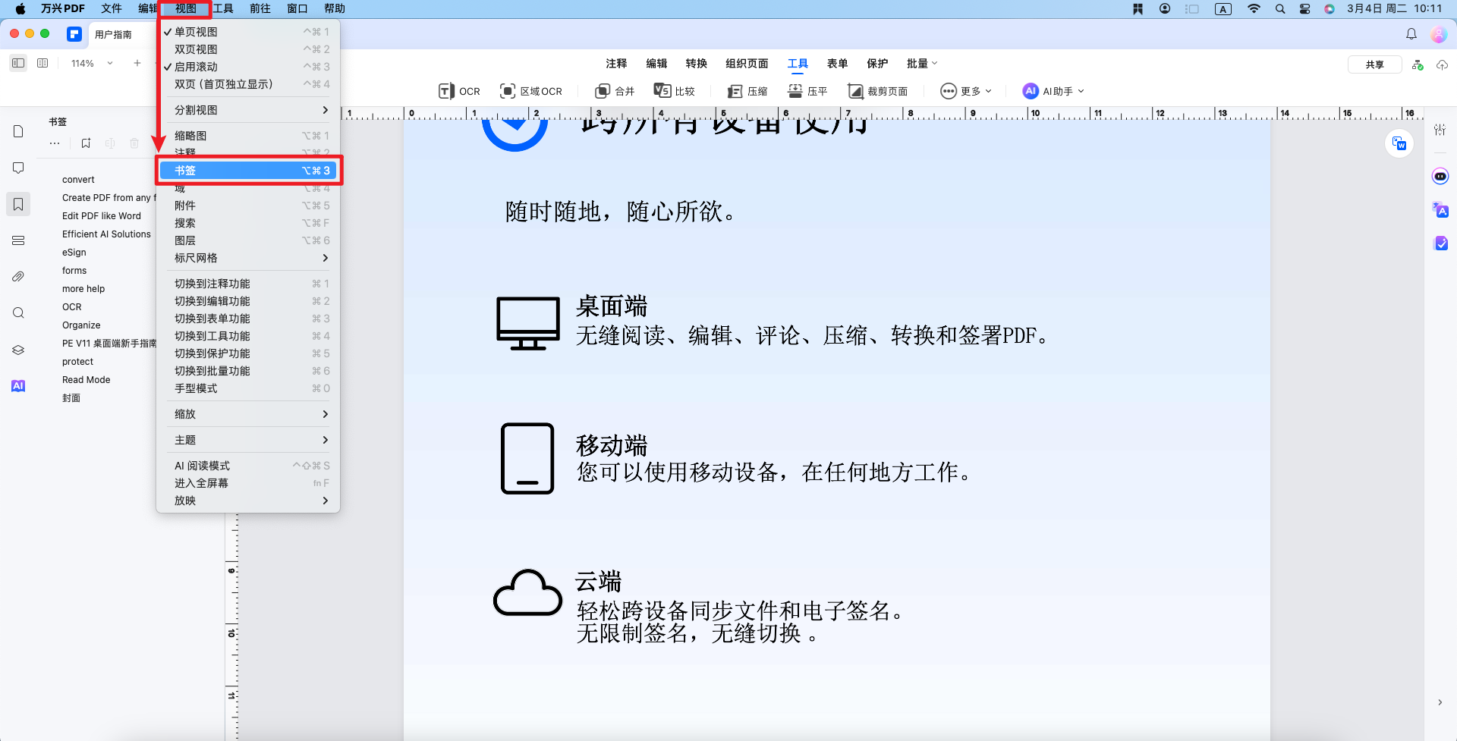
Task: Toggle 启用滚动 option
Action: [x=248, y=67]
